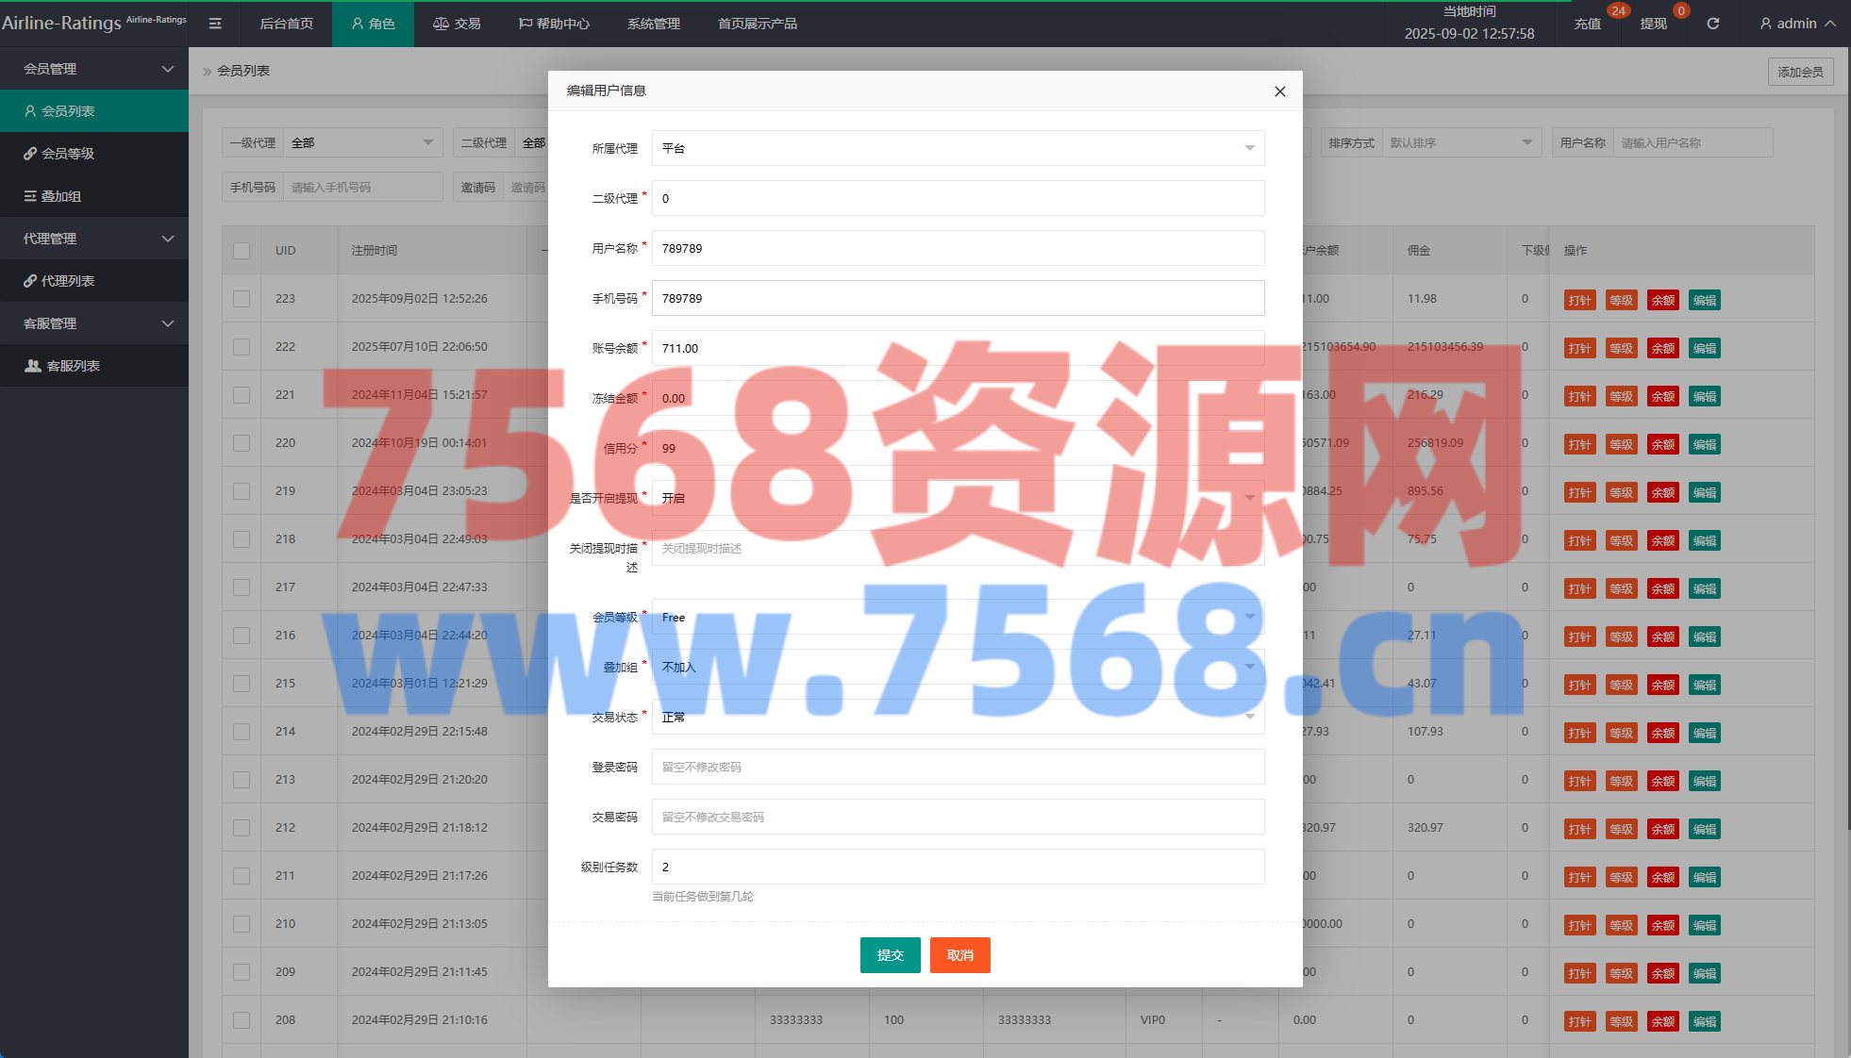Viewport: 1851px width, 1058px height.
Task: Click the green 提交 button
Action: click(x=890, y=955)
